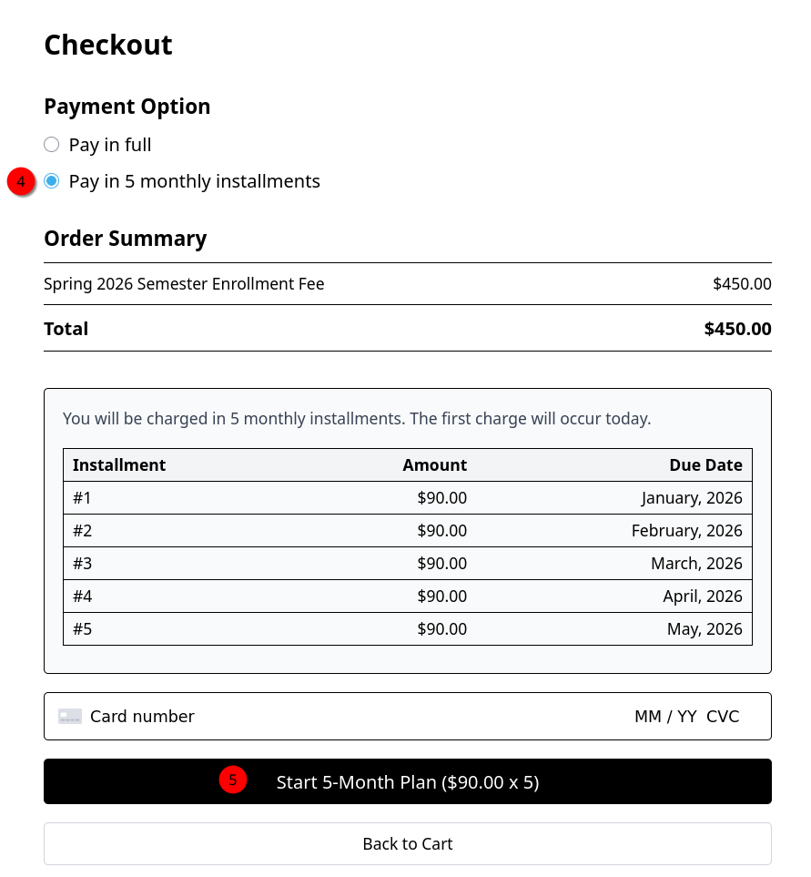Click the Pay in 5 monthly installments label

[195, 181]
